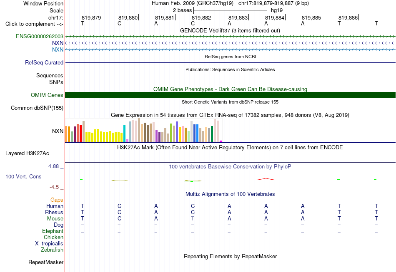Click the lime green GTEx expression bar
This screenshot has width=396, height=272.
171,133
